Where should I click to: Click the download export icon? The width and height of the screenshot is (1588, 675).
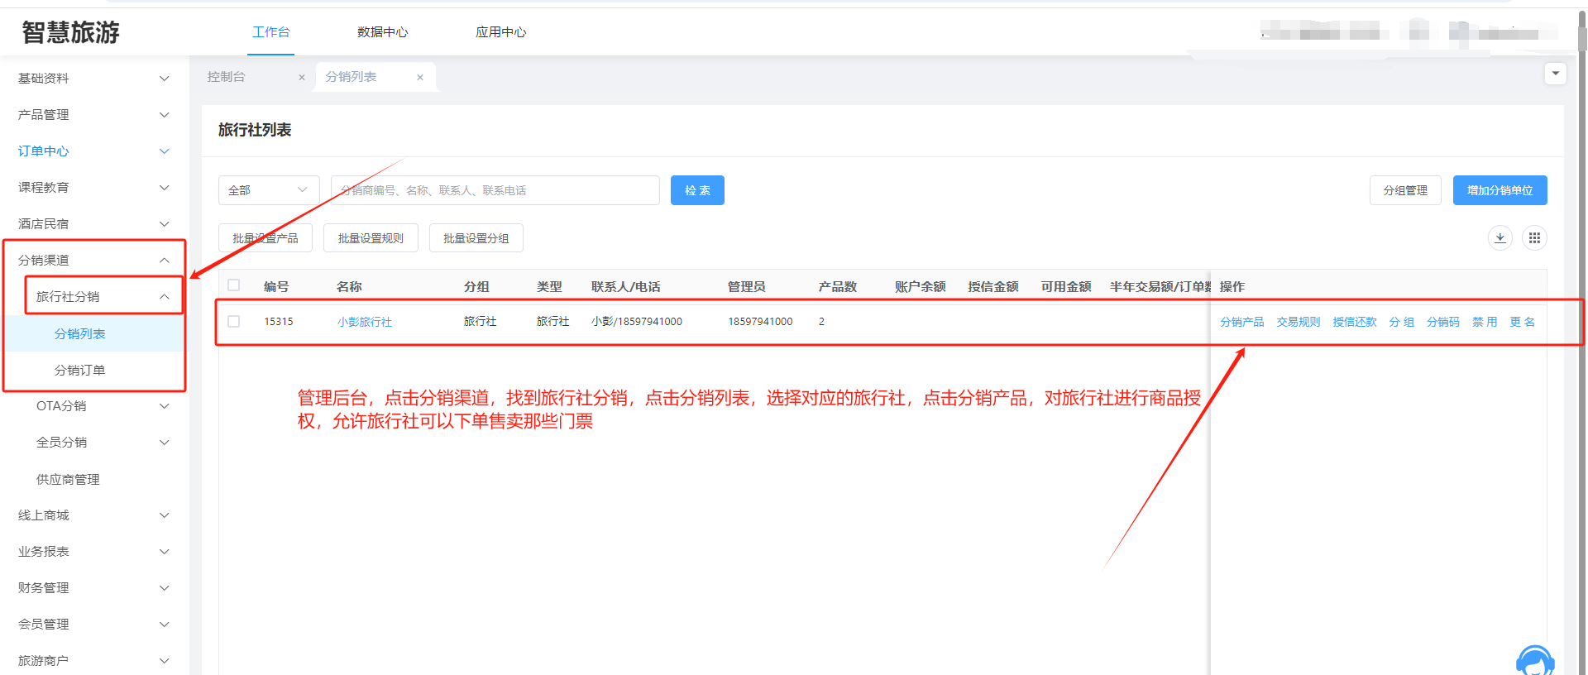click(1500, 238)
